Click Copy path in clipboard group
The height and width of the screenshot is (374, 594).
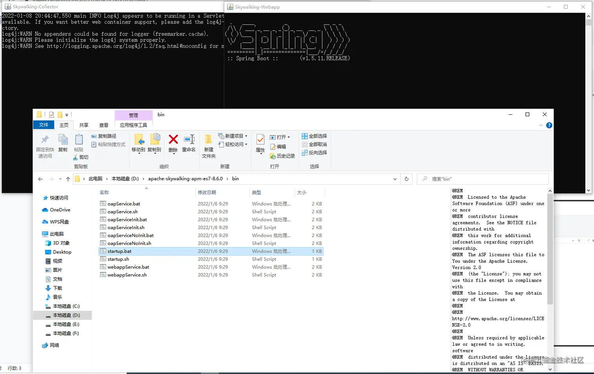104,136
